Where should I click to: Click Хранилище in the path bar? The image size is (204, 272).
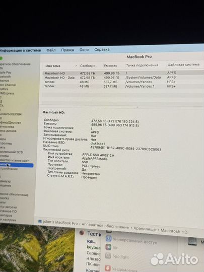click(145, 229)
